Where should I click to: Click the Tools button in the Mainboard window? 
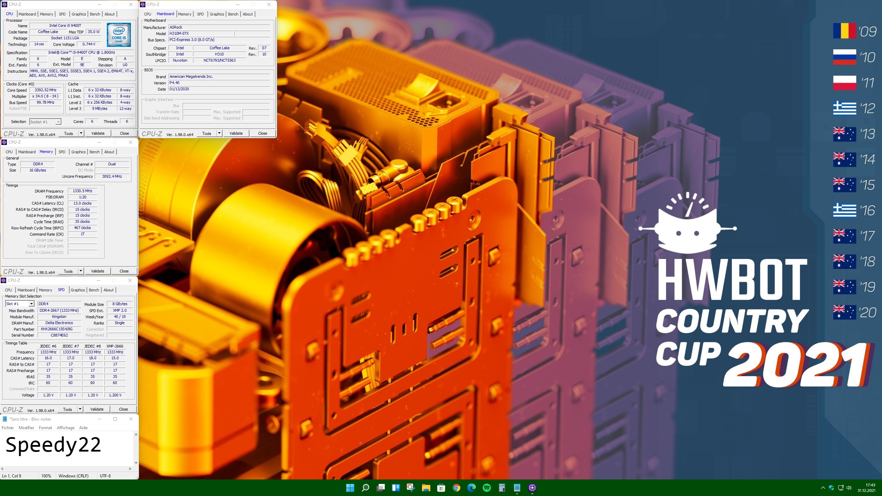point(207,133)
